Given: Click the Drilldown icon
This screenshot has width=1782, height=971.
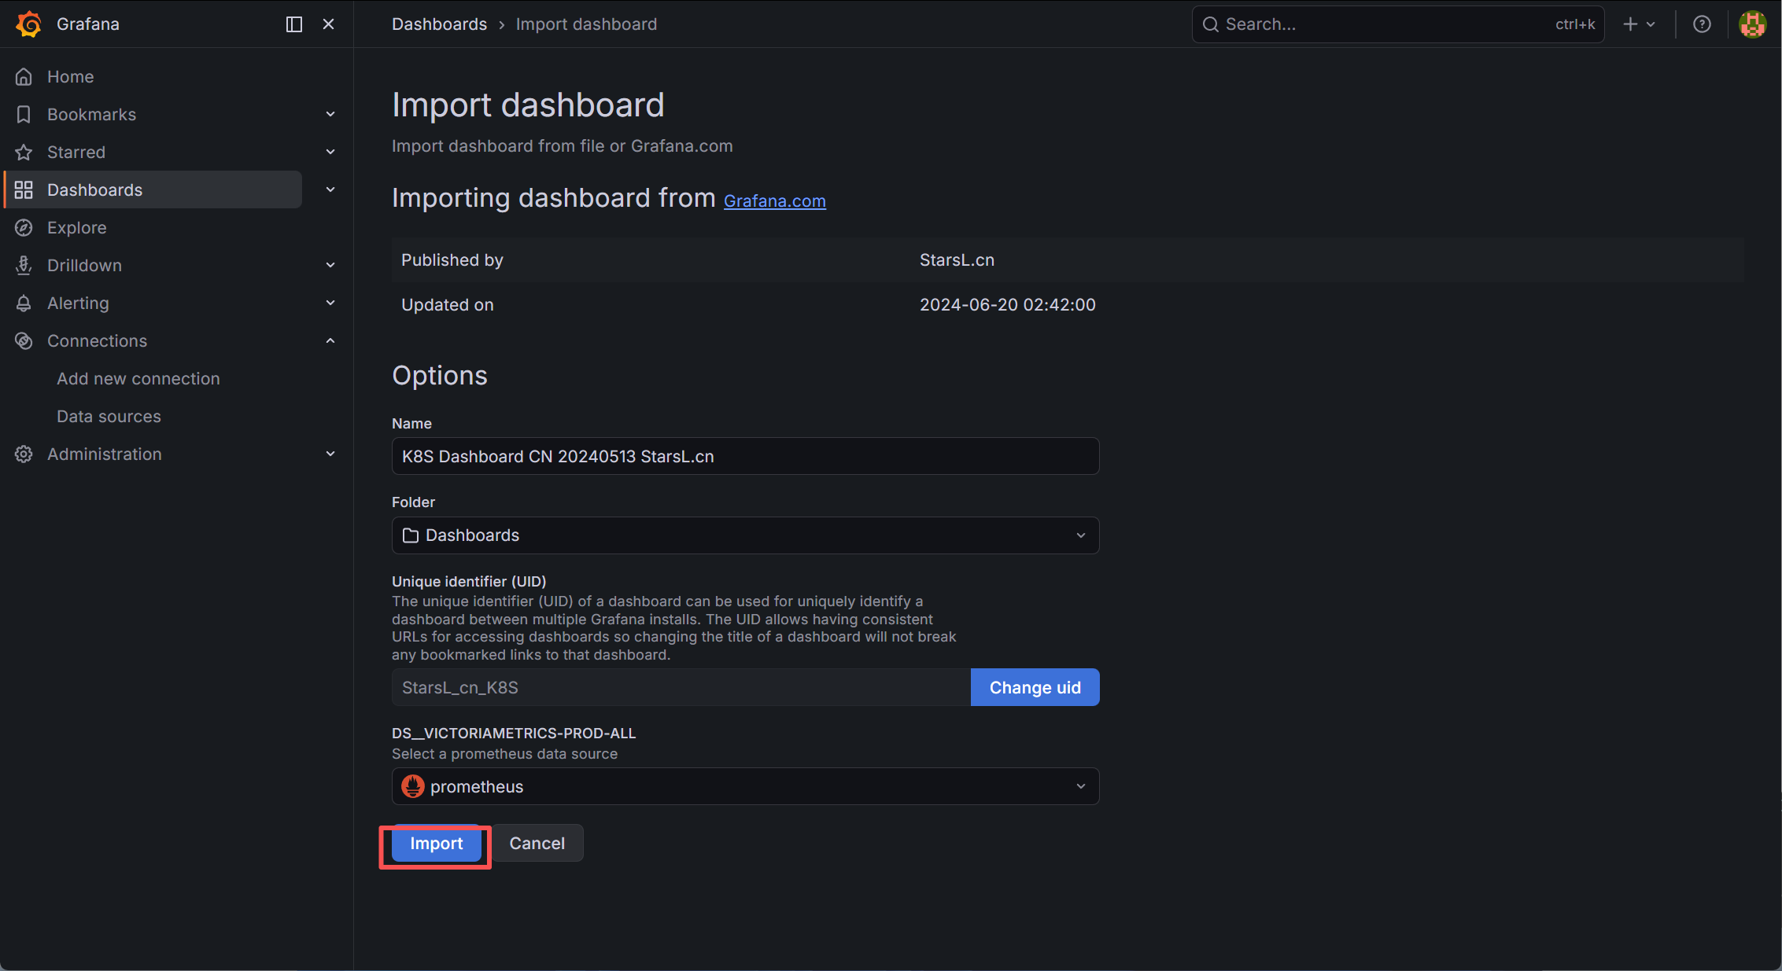Looking at the screenshot, I should [x=24, y=266].
